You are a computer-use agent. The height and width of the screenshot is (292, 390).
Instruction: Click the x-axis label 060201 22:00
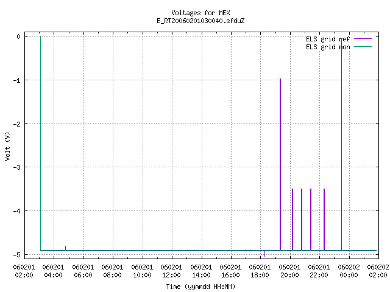[x=319, y=271]
